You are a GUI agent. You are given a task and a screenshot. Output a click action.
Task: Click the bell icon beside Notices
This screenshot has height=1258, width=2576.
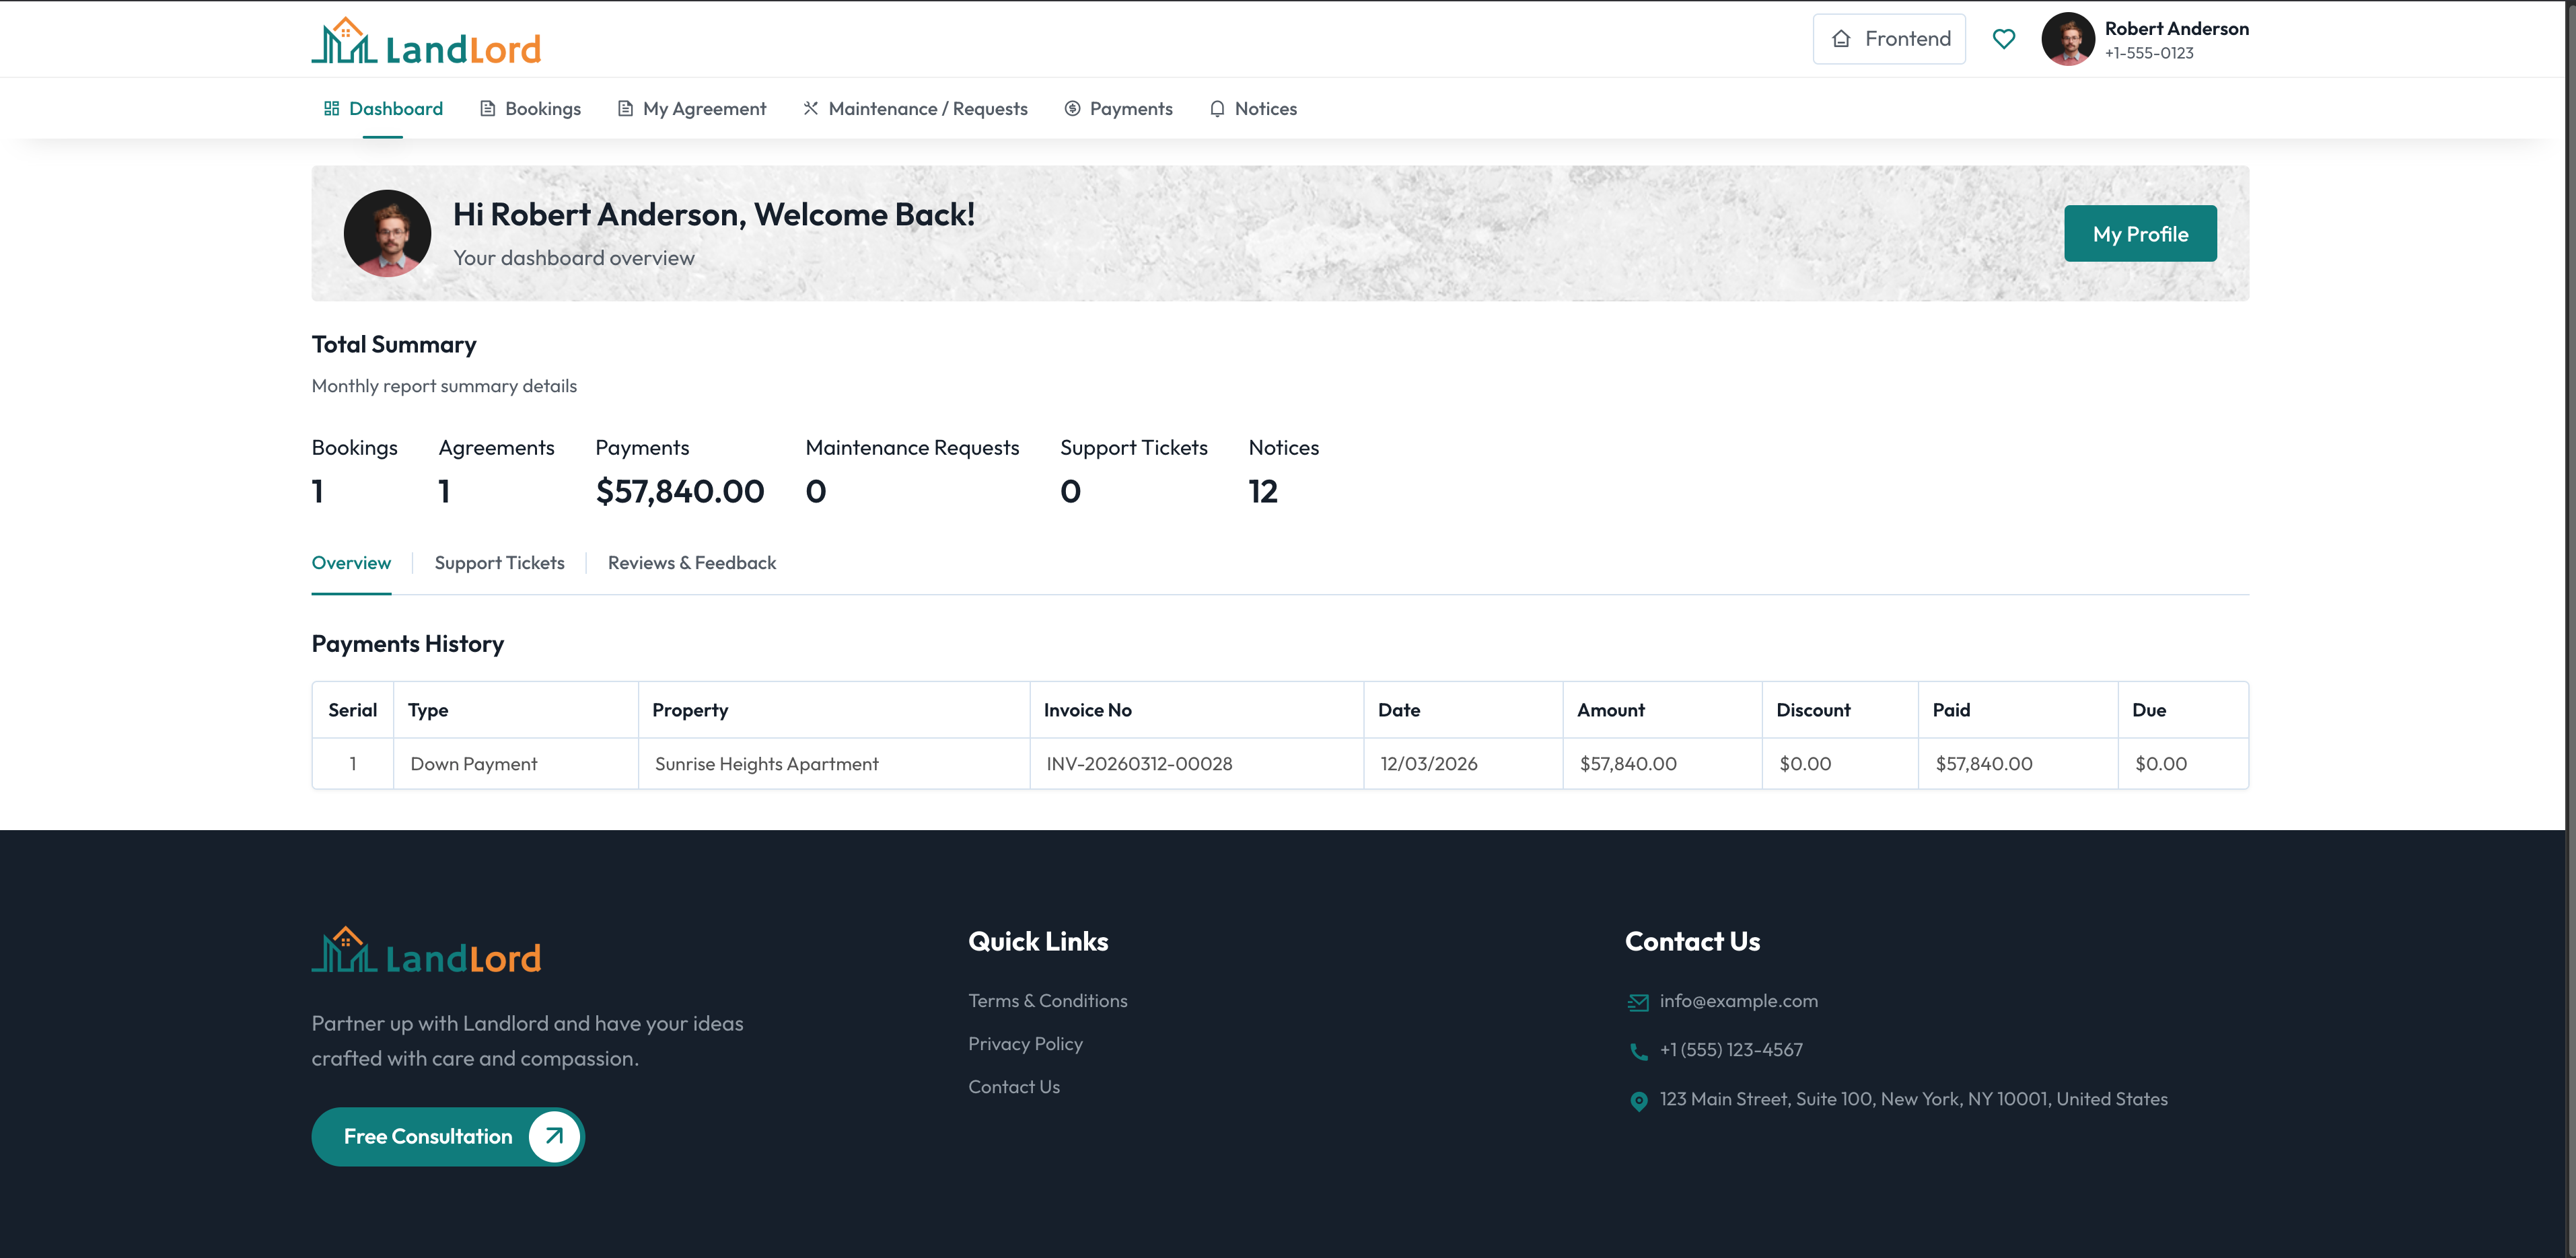(1217, 108)
